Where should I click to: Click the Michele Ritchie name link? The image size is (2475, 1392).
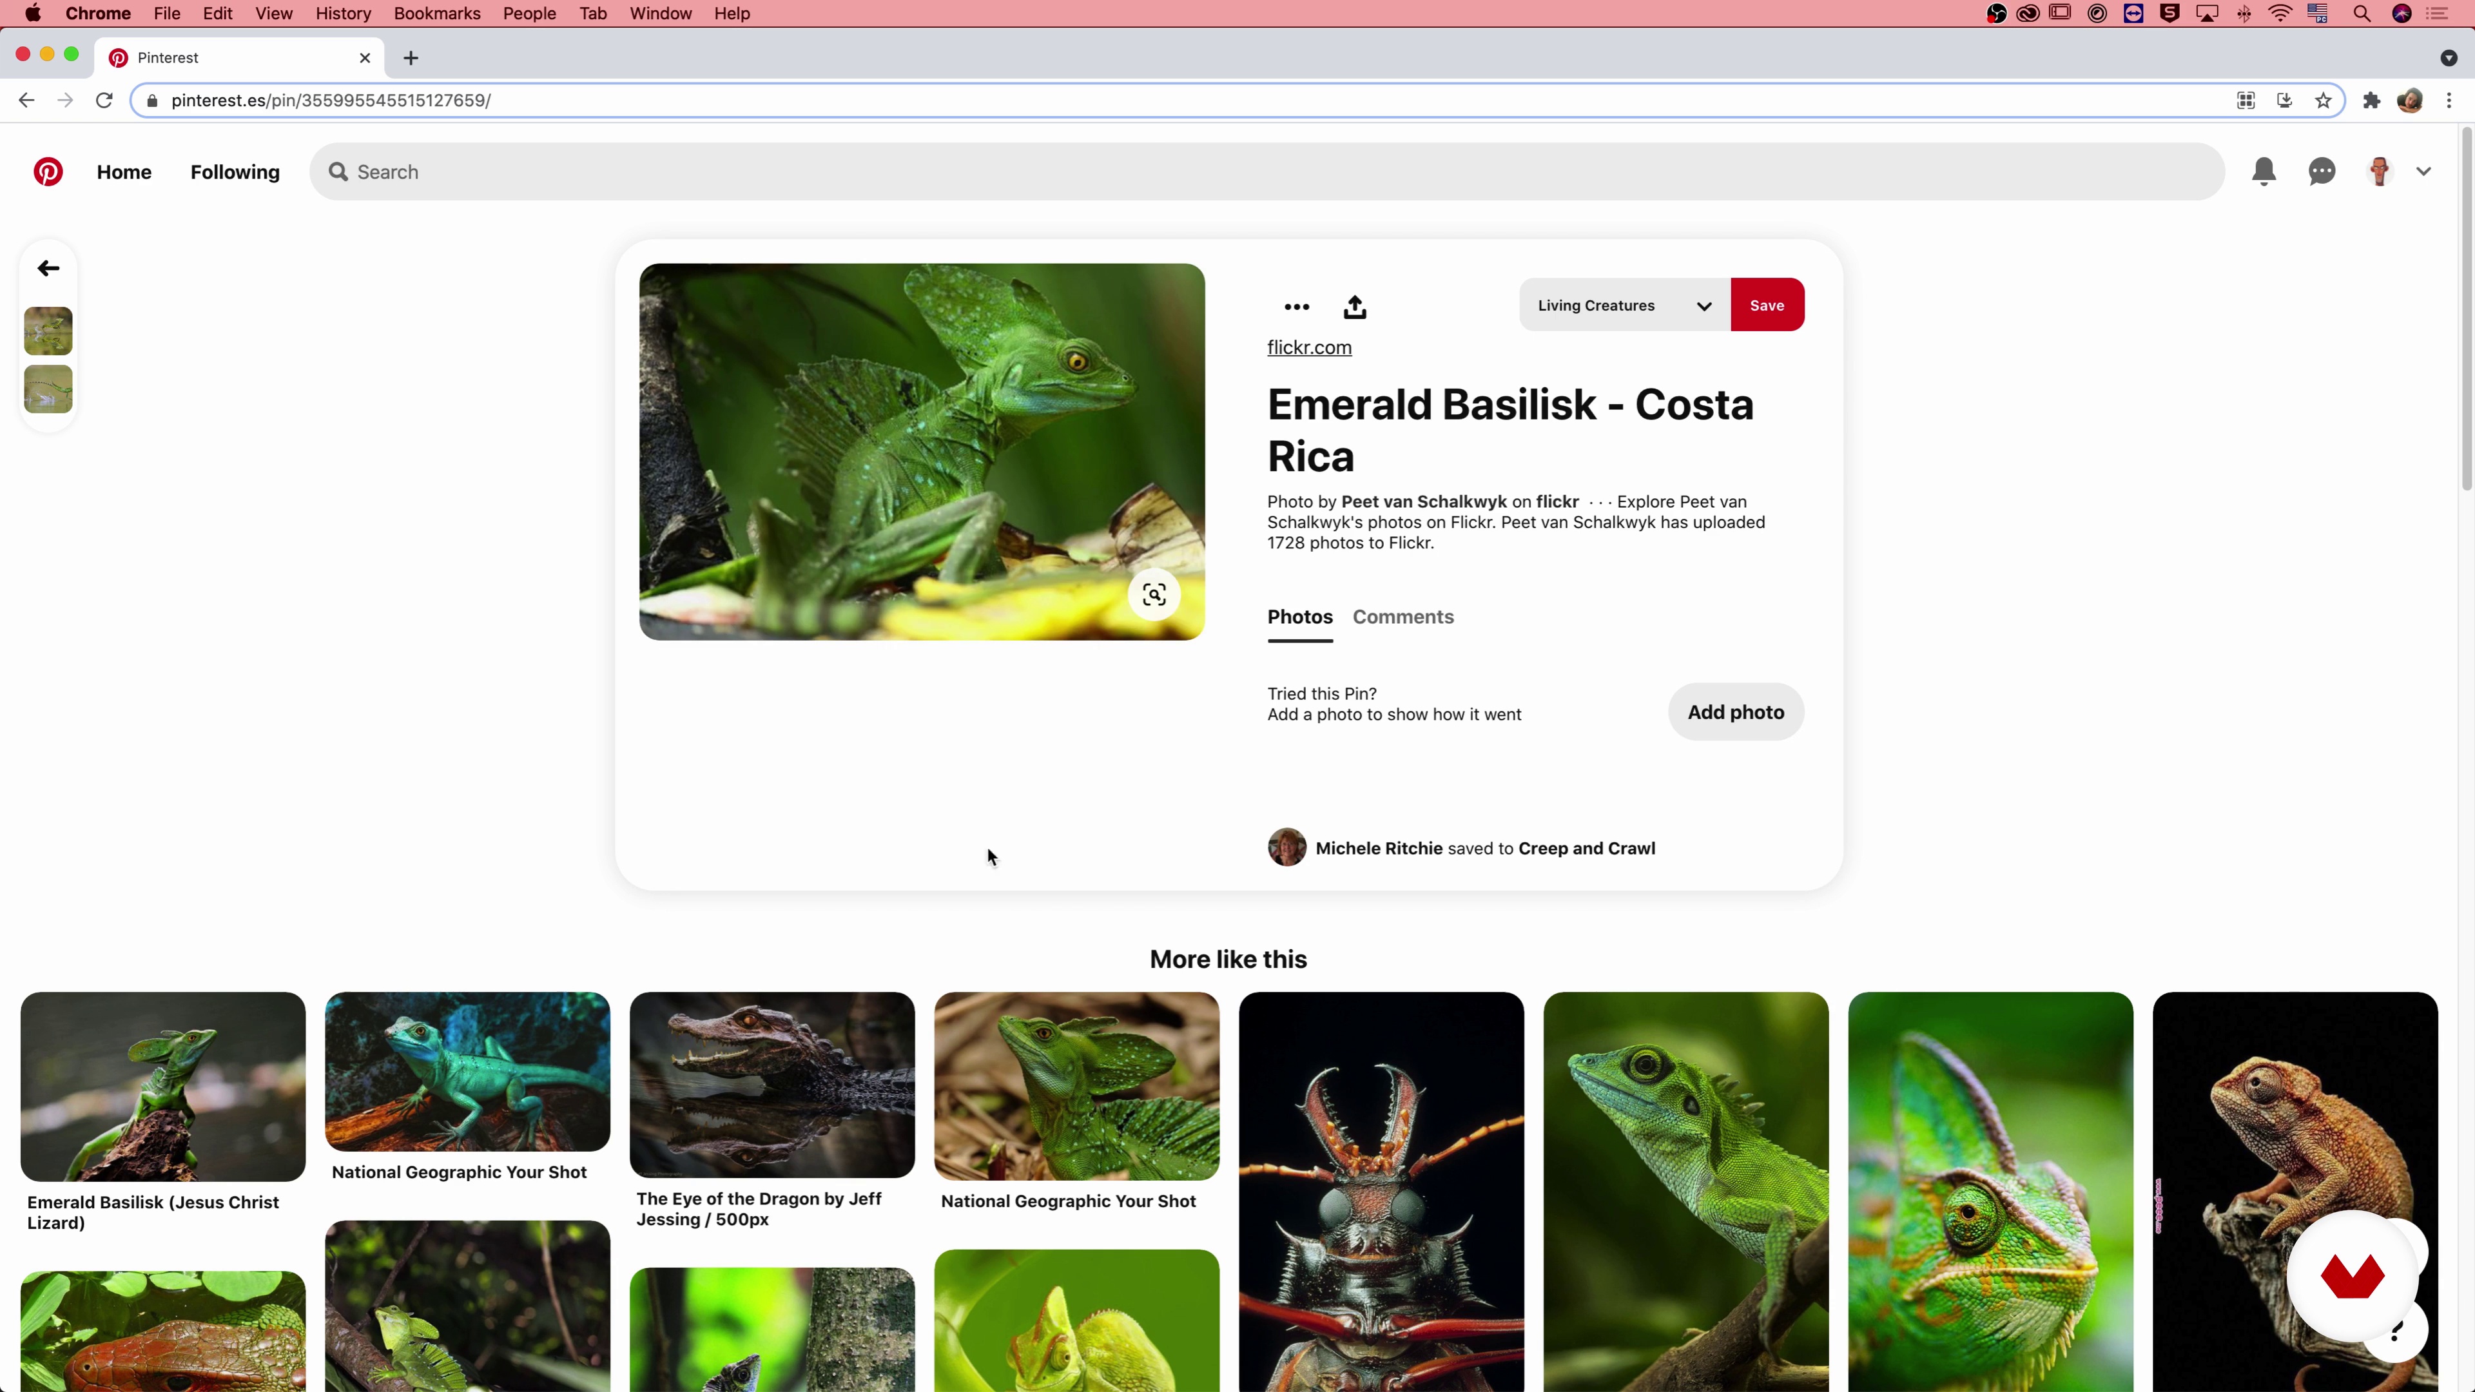pyautogui.click(x=1379, y=848)
